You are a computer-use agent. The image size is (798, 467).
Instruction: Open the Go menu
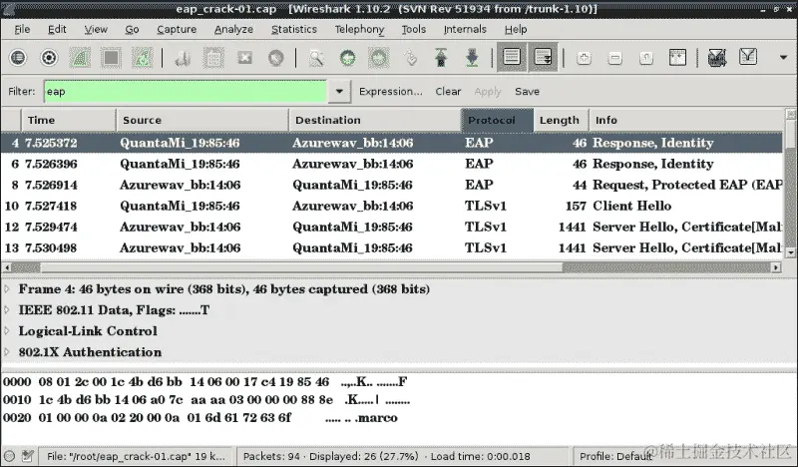click(x=132, y=30)
